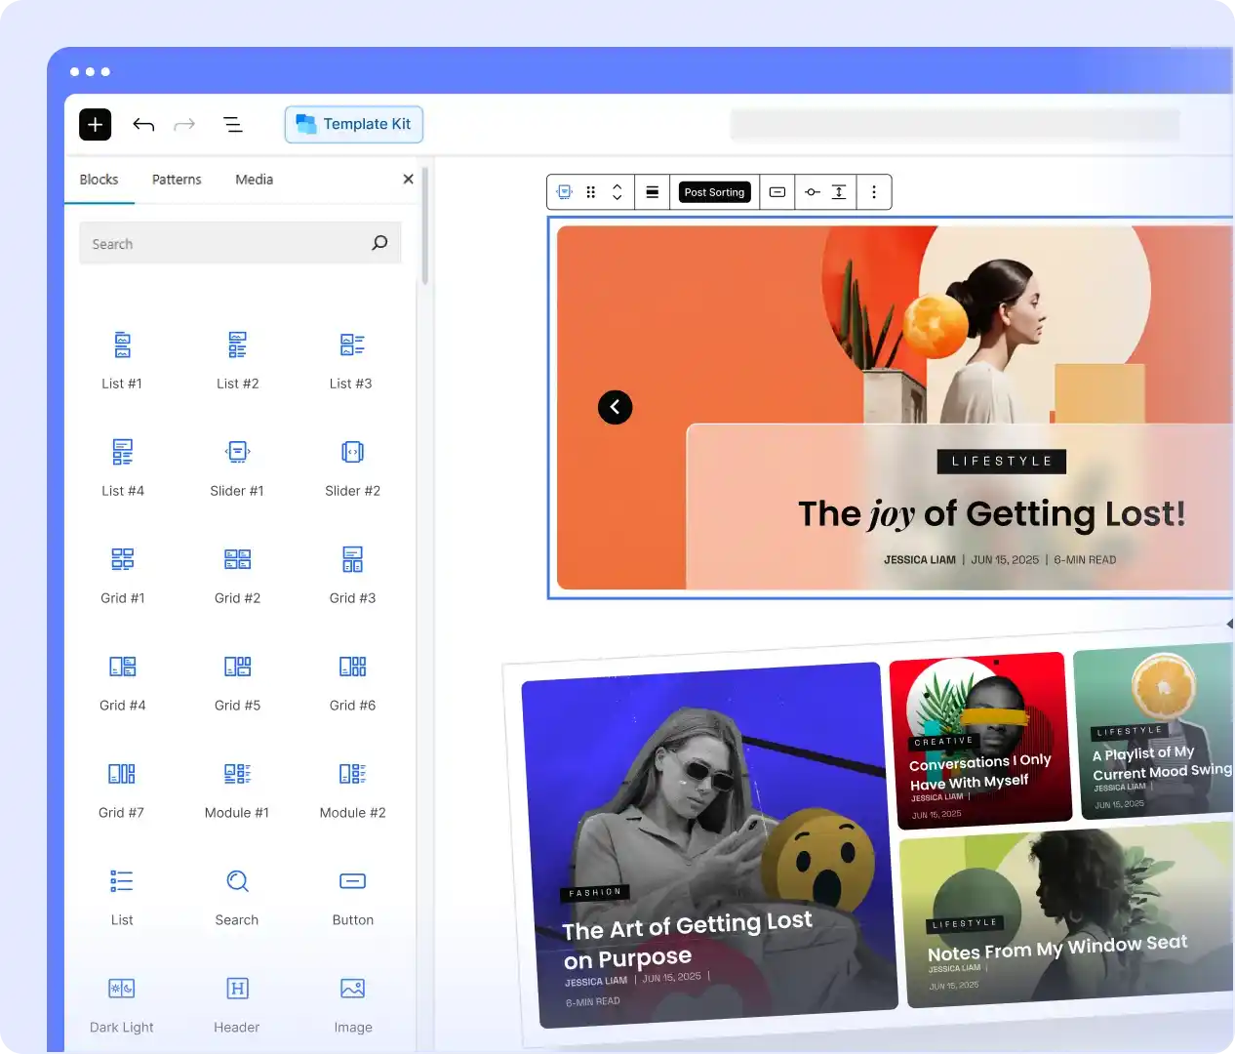Click the undo arrow in top toolbar

[143, 125]
